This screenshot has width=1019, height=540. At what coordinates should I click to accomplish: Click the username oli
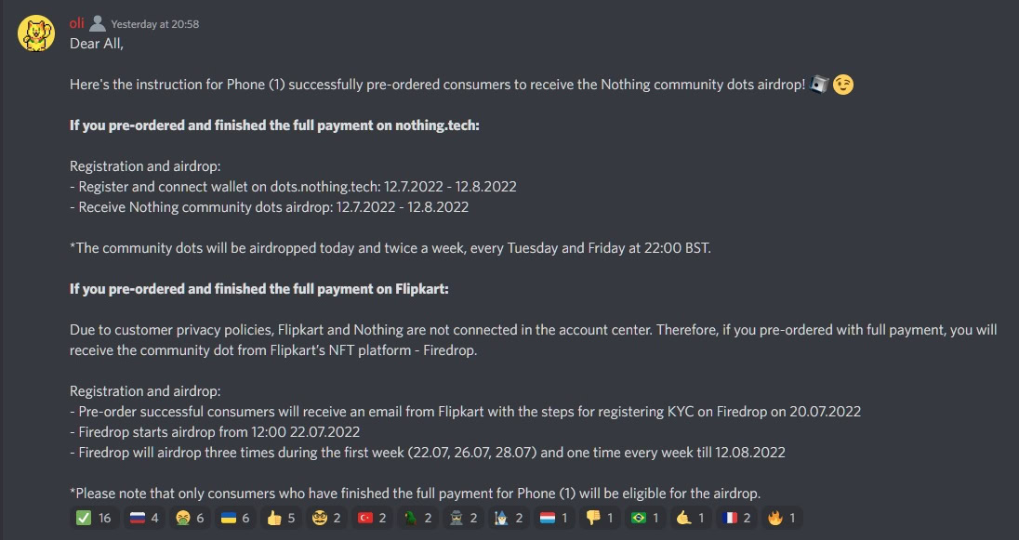(77, 23)
